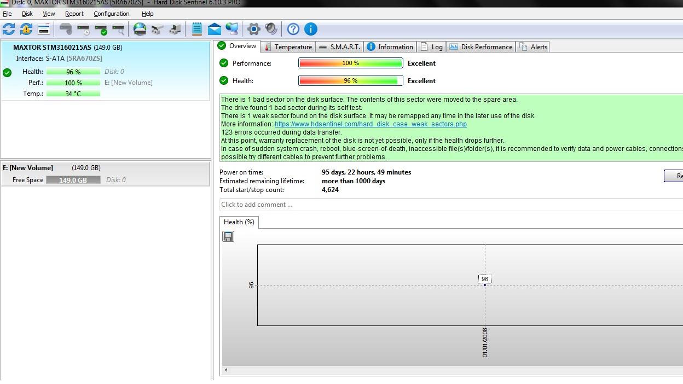The height and width of the screenshot is (384, 683).
Task: Open the Configuration menu
Action: coord(112,14)
